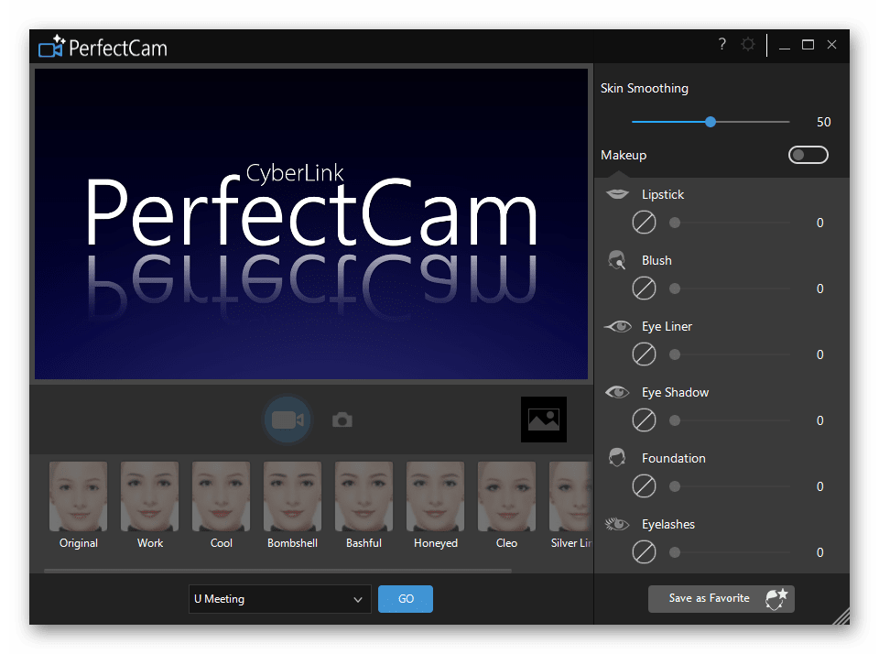
Task: Click the Eye Shadow label
Action: pos(675,392)
